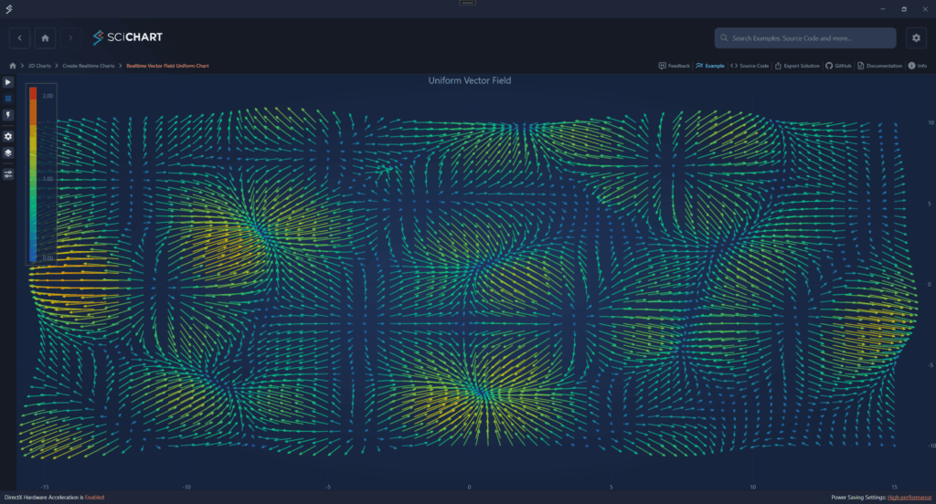Click the lightning bolt icon in sidebar
936x504 pixels.
tap(8, 115)
